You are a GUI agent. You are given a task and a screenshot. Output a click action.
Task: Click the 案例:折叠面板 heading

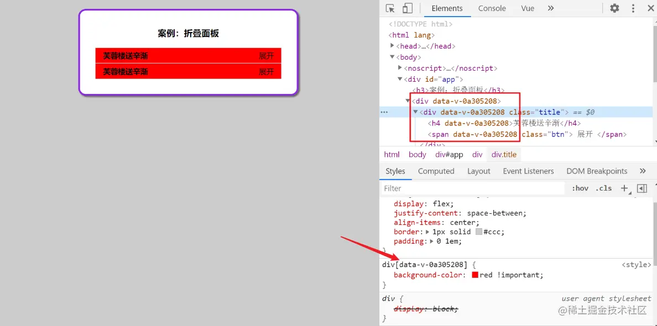pos(188,34)
